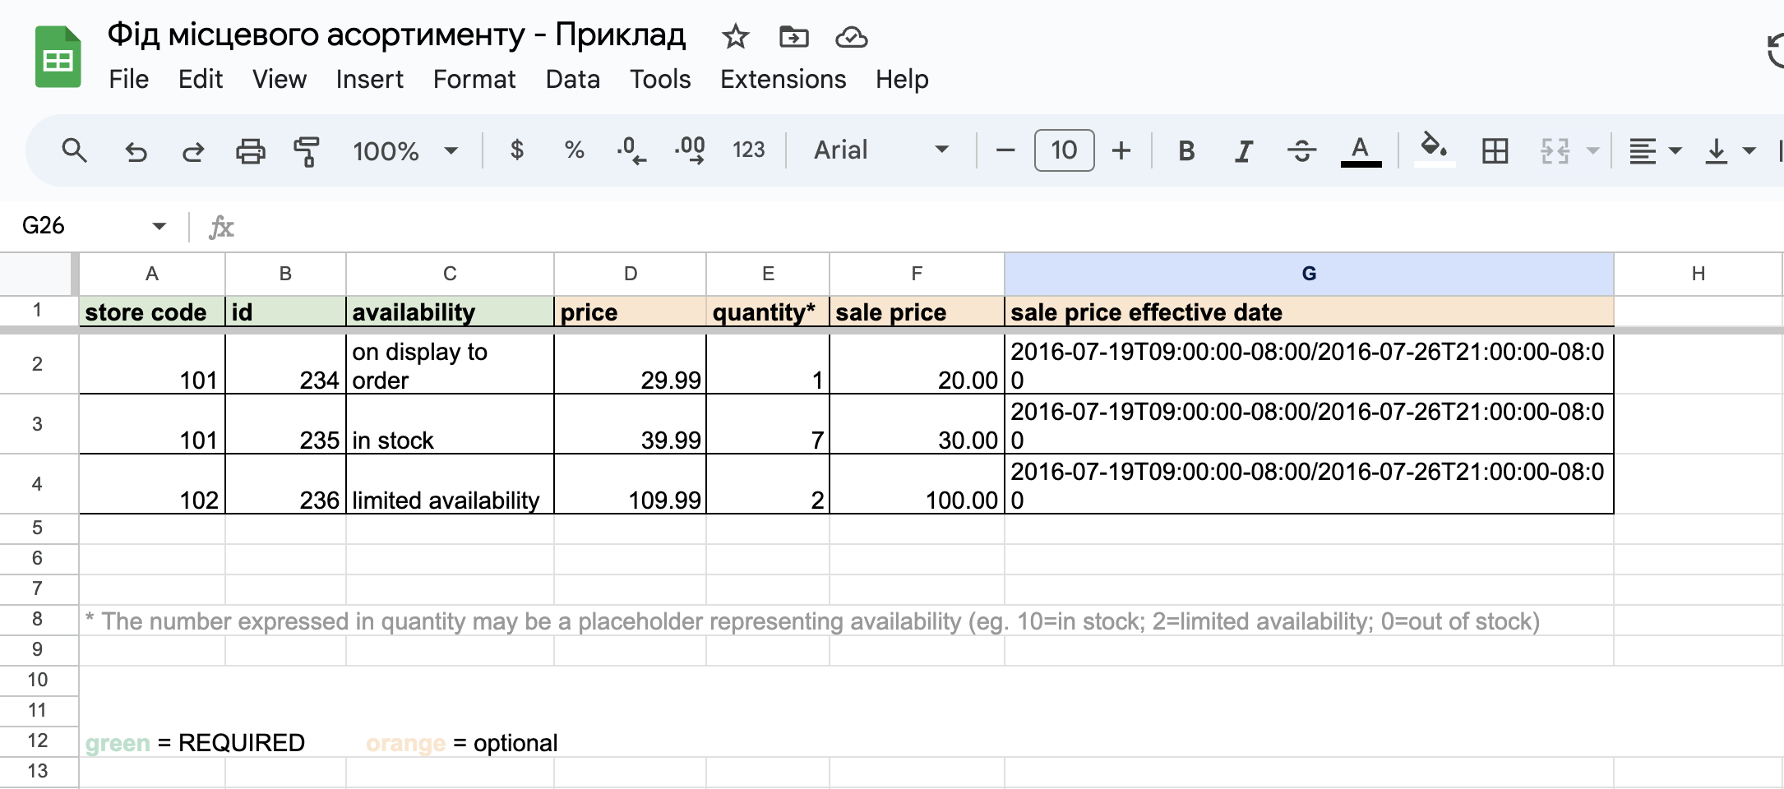Open search the menus magnifier
Viewport: 1784px width, 789px height.
click(x=74, y=150)
